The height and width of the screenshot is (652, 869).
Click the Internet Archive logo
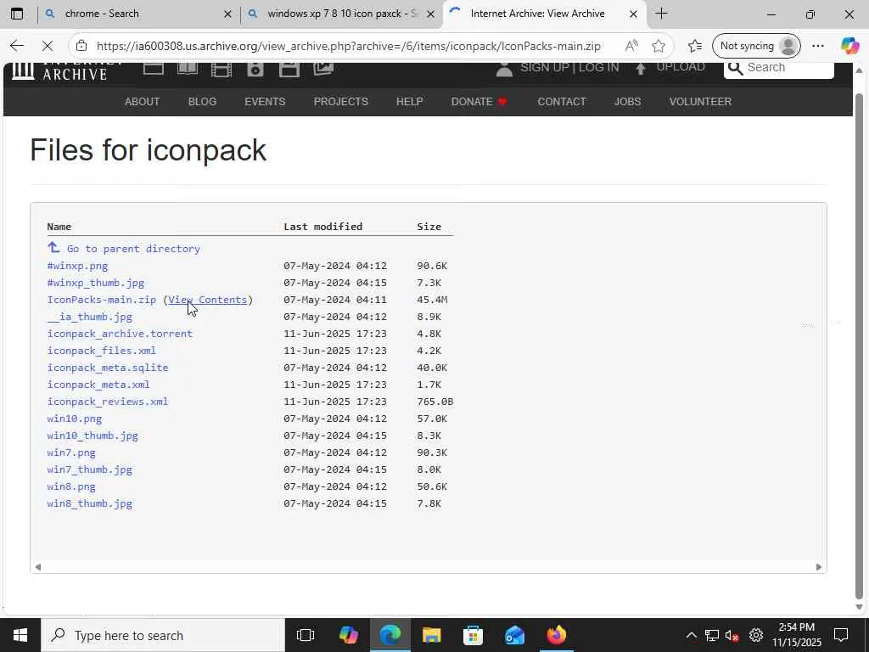66,70
